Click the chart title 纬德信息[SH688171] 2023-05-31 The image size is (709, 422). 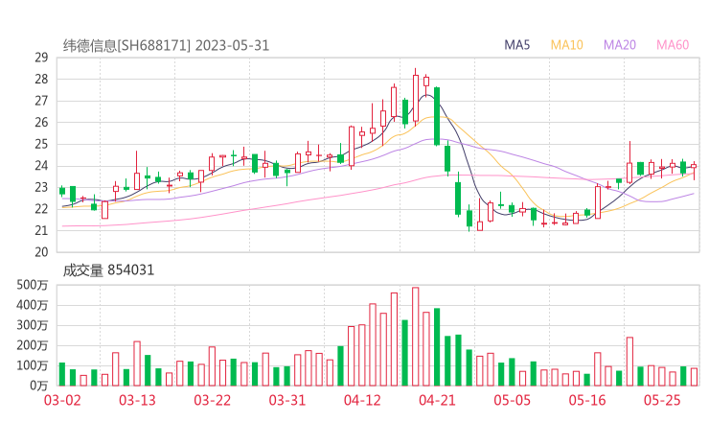[166, 46]
